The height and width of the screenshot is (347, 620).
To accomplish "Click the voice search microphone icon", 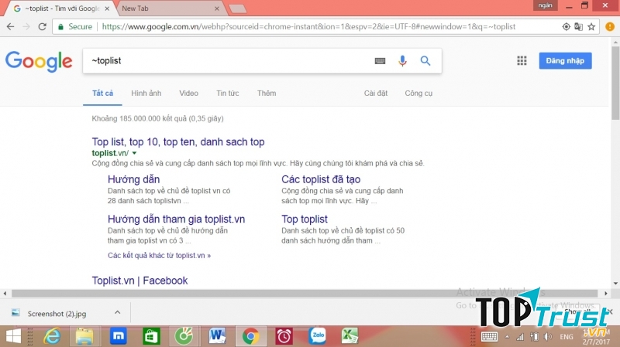I will [x=402, y=61].
